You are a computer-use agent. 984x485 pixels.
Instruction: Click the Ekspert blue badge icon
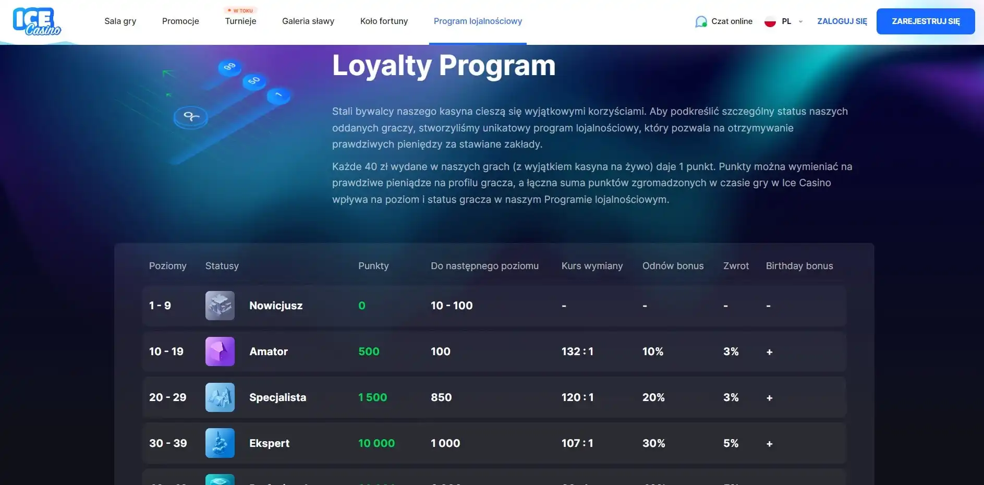click(220, 443)
